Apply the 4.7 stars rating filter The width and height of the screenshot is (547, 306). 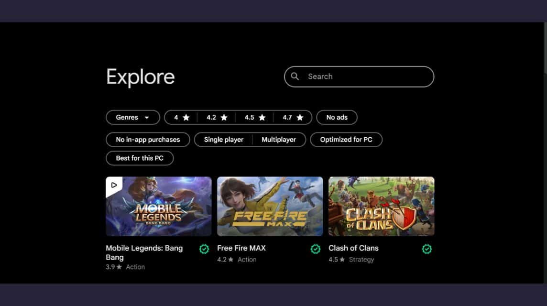pyautogui.click(x=293, y=118)
